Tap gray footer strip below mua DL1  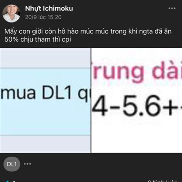(x=45, y=144)
